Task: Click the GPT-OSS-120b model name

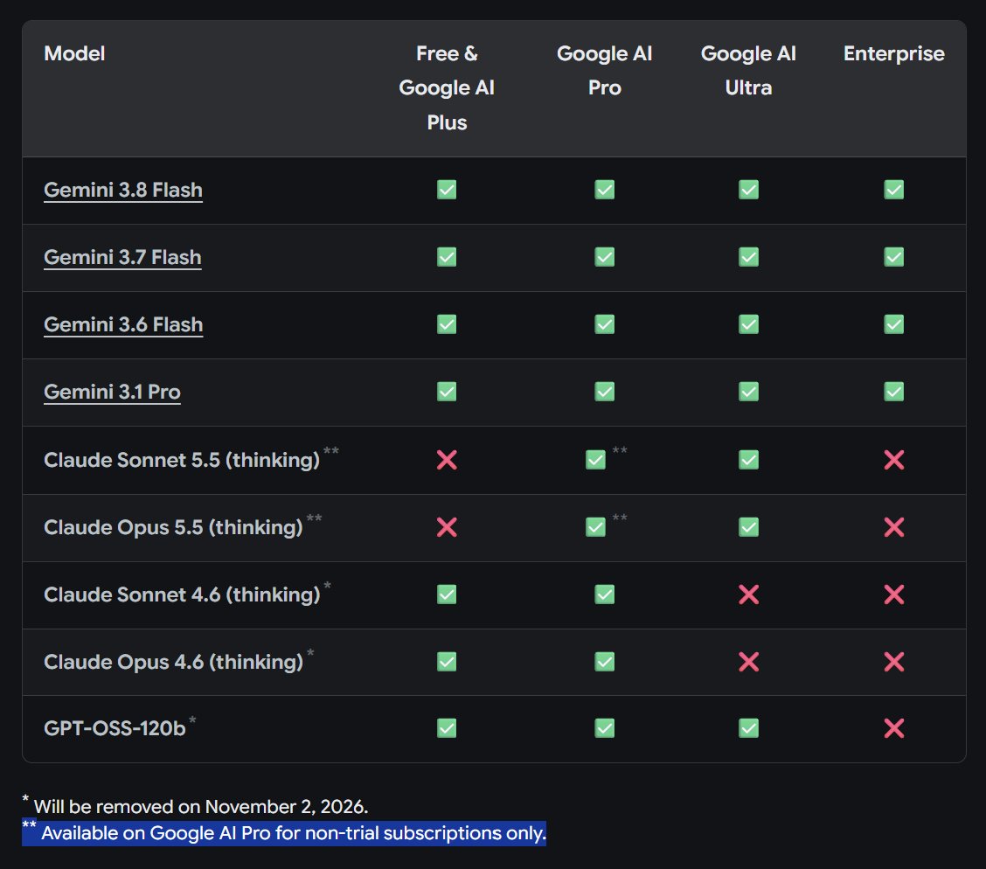Action: pyautogui.click(x=115, y=728)
